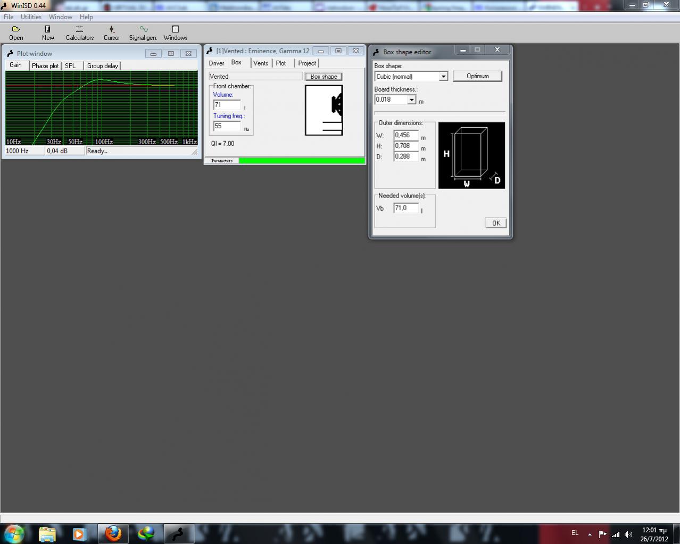Viewport: 680px width, 544px height.
Task: Close the Plot window
Action: [x=188, y=54]
